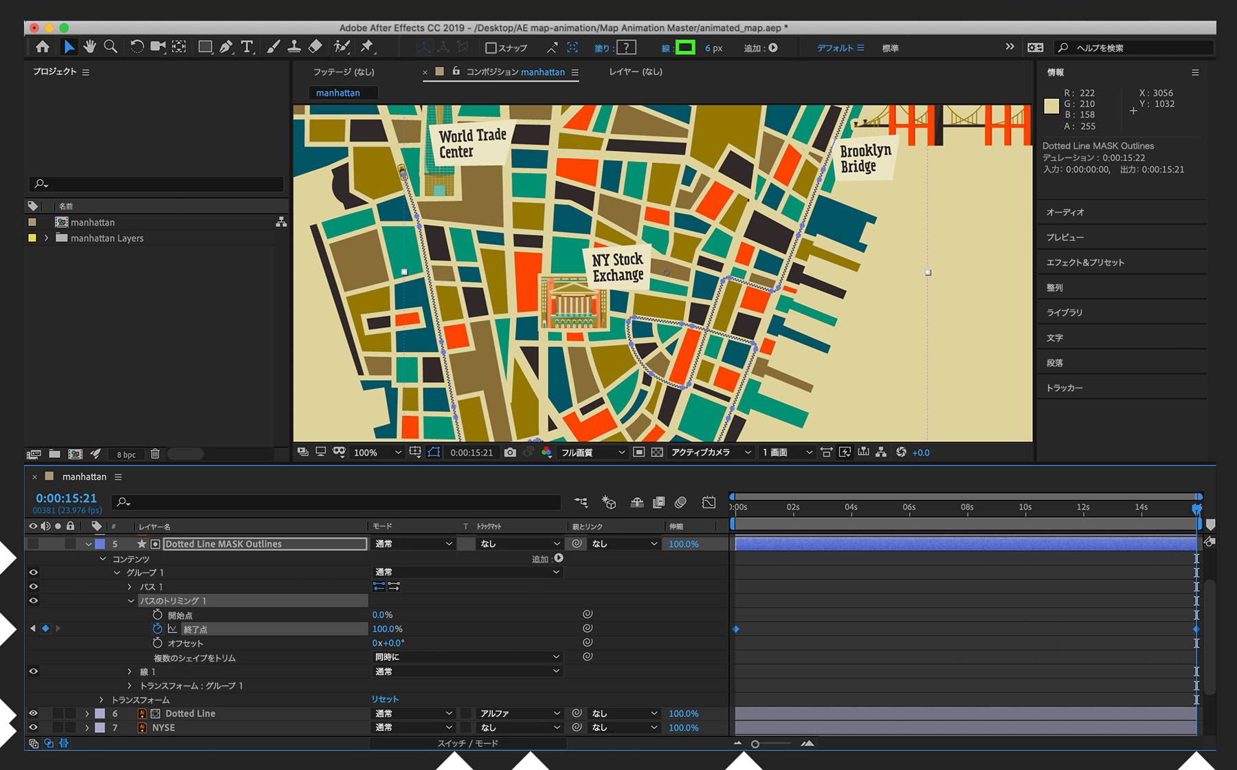Take a snapshot with camera icon
The height and width of the screenshot is (770, 1237).
point(510,452)
